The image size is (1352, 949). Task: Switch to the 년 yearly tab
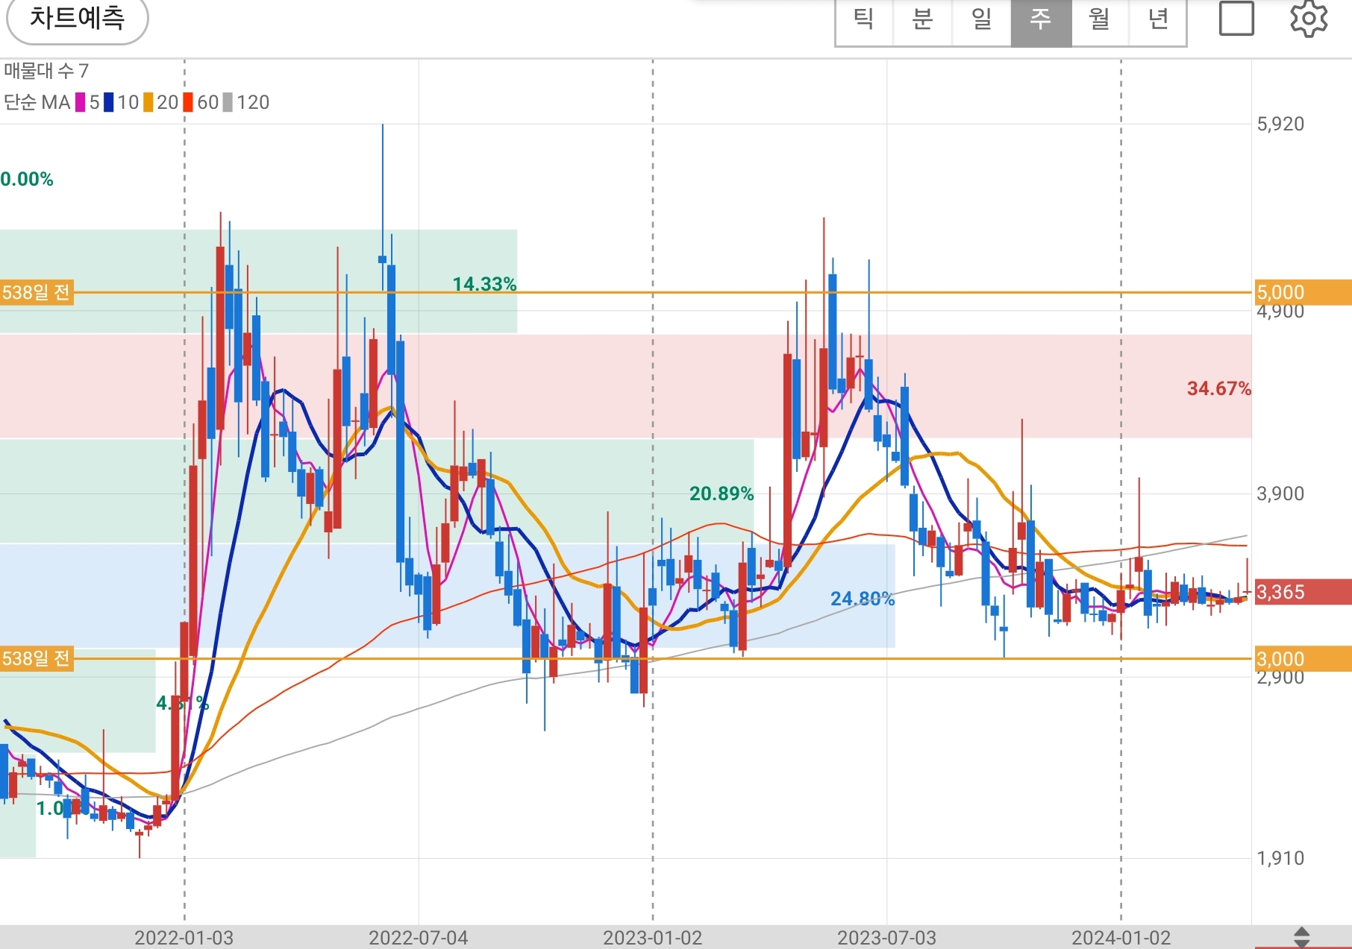(1158, 19)
